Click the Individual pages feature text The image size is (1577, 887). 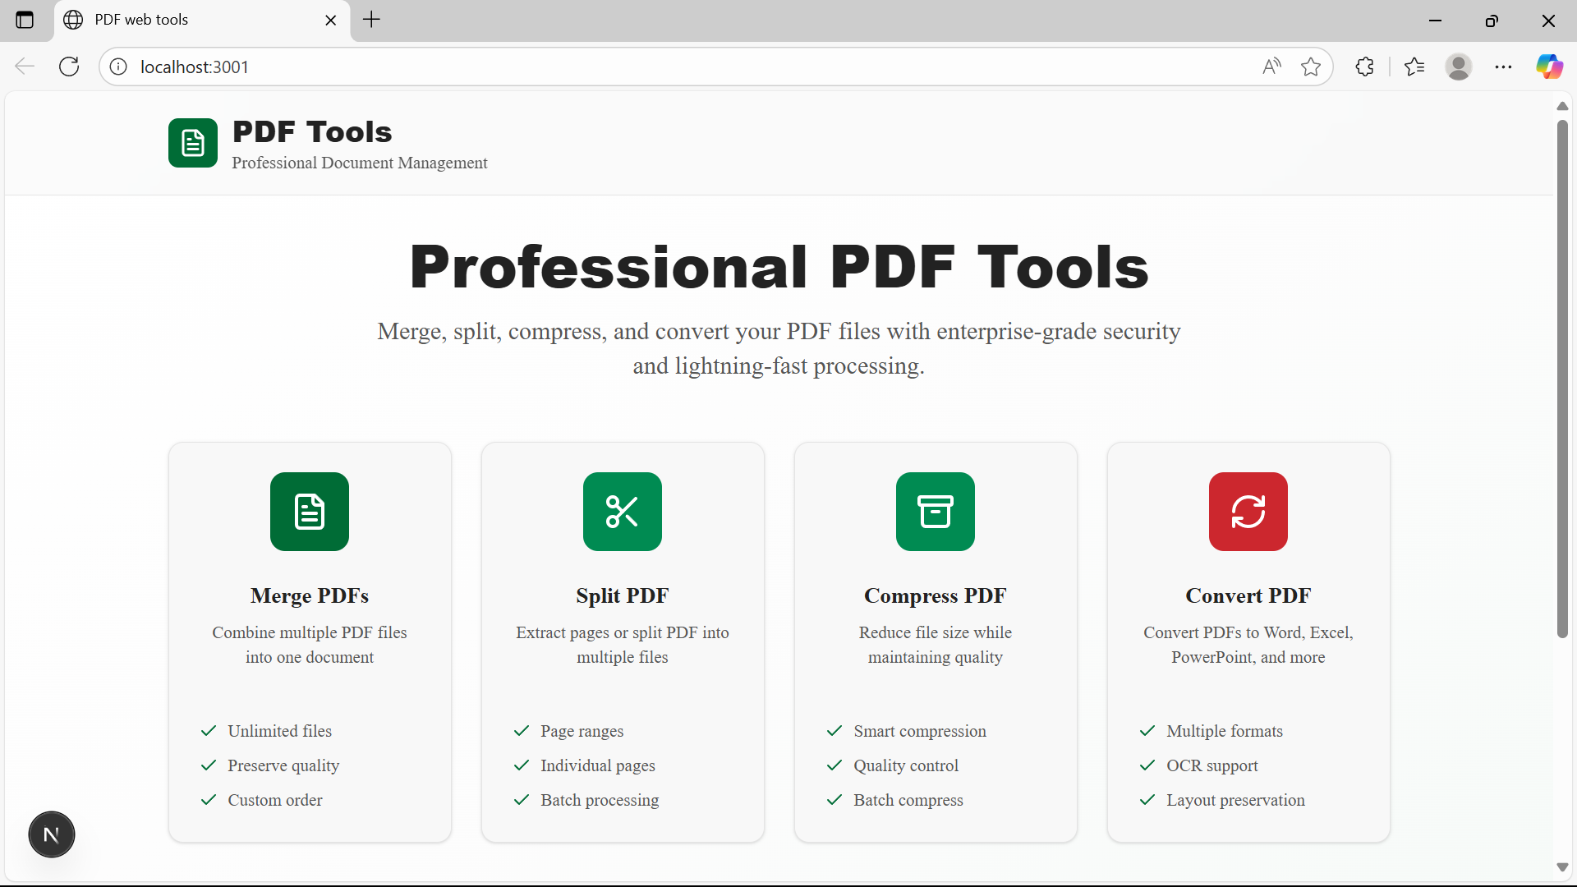click(x=598, y=765)
